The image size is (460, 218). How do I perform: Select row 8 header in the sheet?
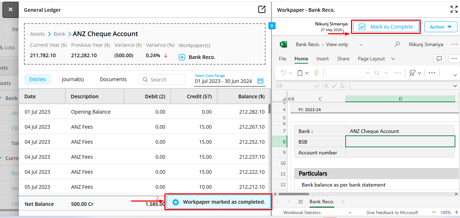click(279, 142)
